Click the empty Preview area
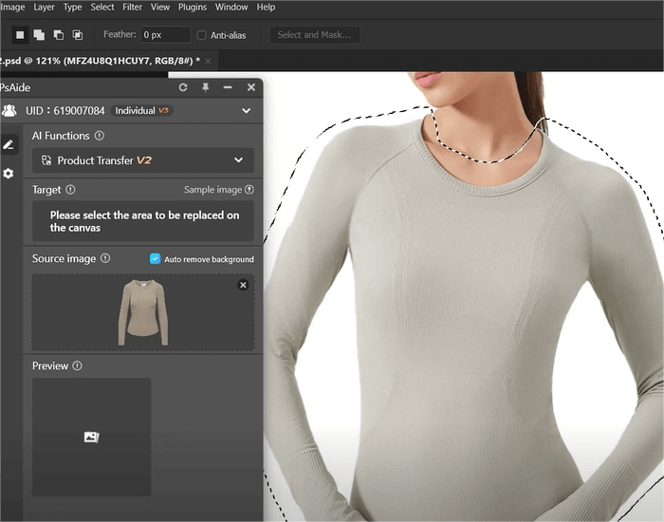 (91, 437)
